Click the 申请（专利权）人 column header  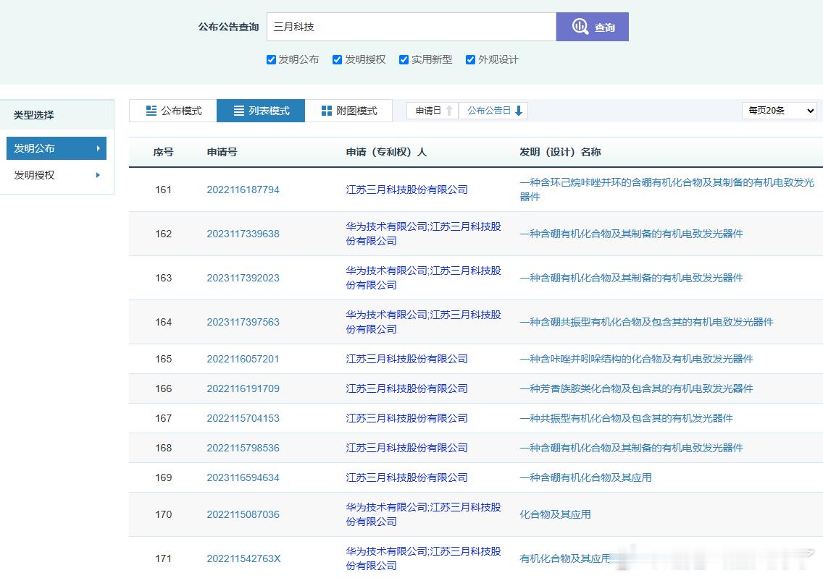click(386, 152)
